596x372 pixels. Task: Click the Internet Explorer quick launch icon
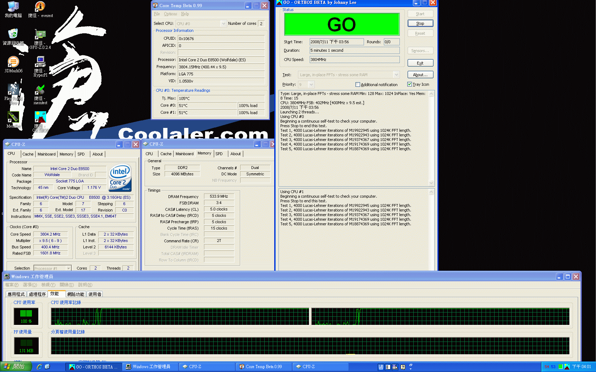pos(39,367)
